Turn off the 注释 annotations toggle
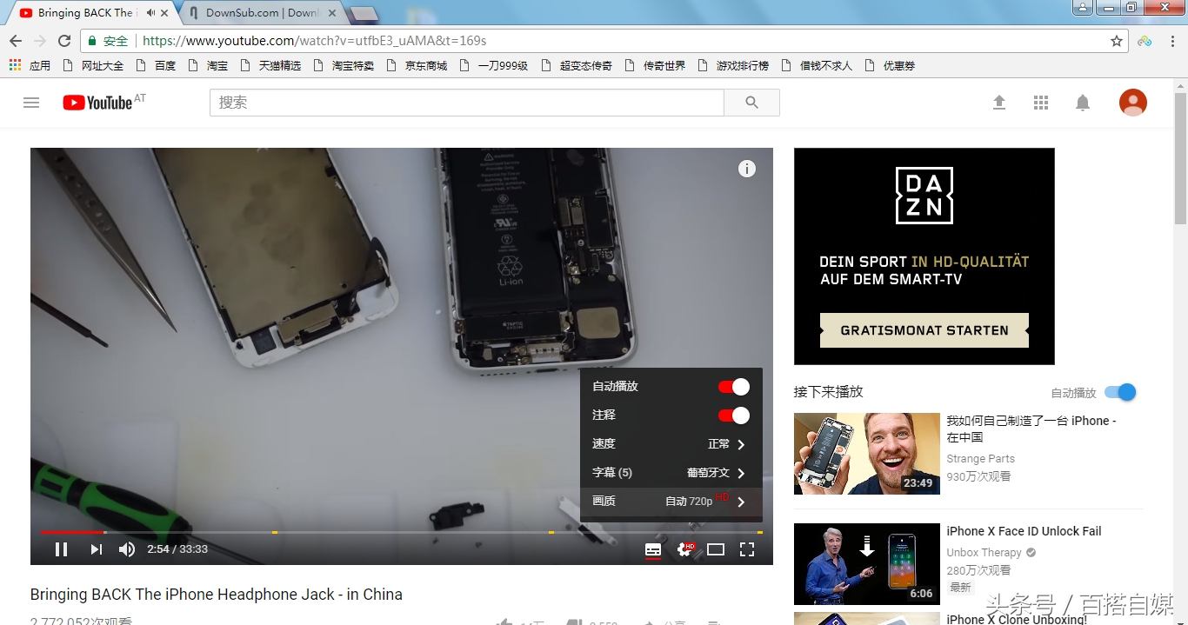Image resolution: width=1188 pixels, height=625 pixels. [732, 415]
